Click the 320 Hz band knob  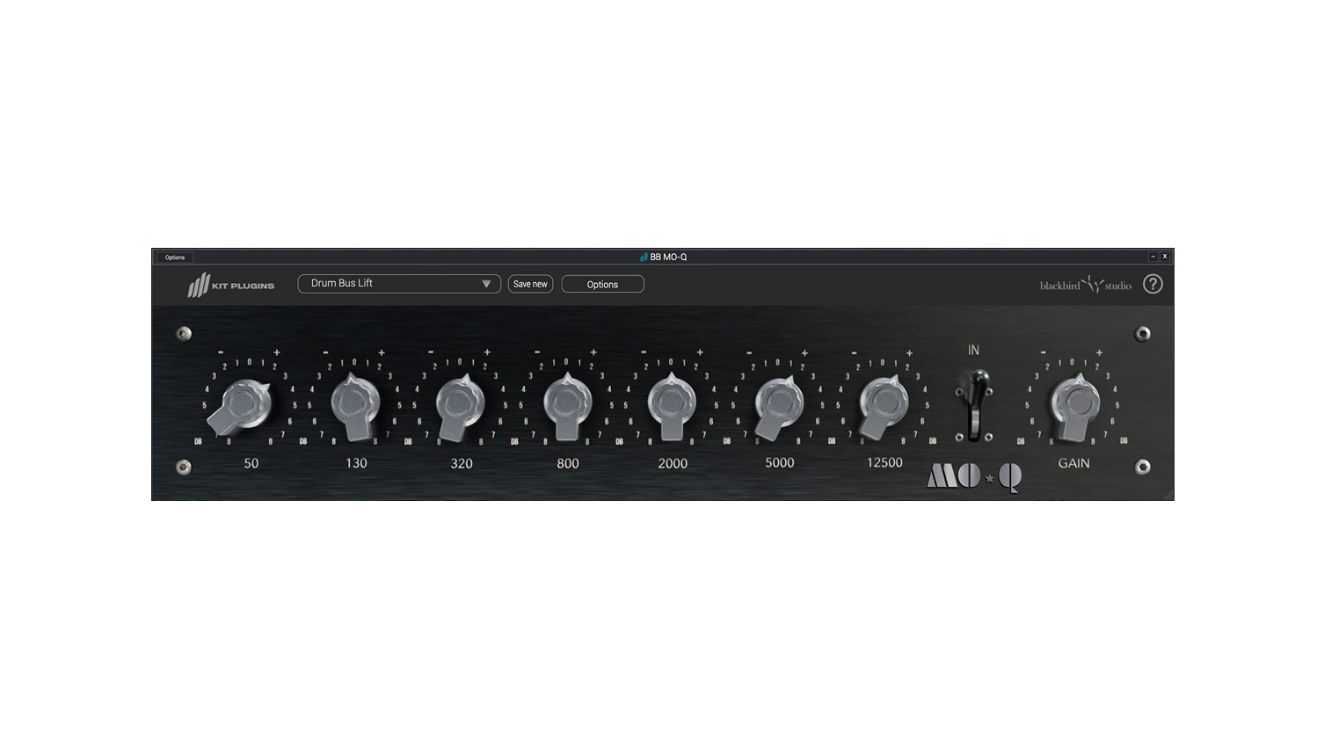[x=461, y=403]
